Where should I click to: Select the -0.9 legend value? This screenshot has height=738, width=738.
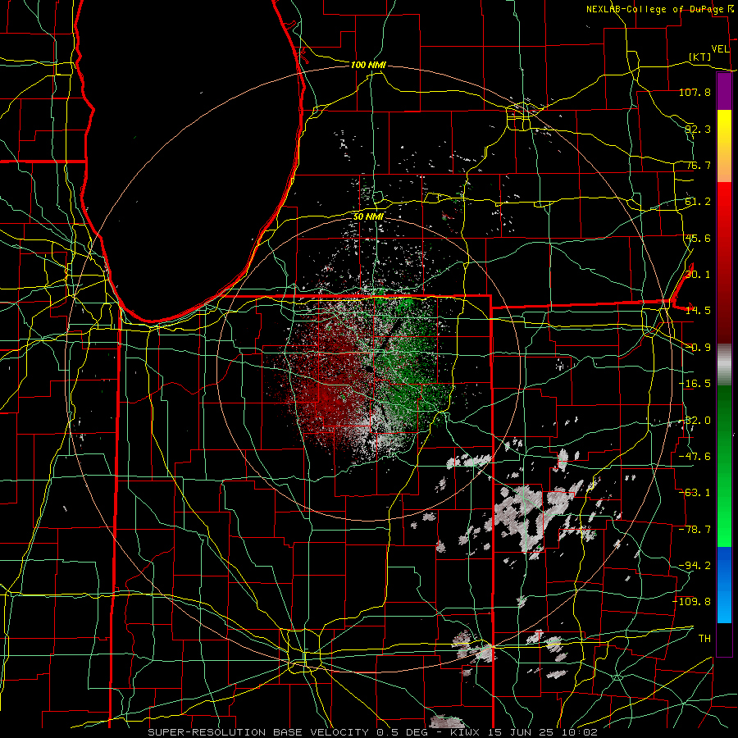tap(698, 348)
